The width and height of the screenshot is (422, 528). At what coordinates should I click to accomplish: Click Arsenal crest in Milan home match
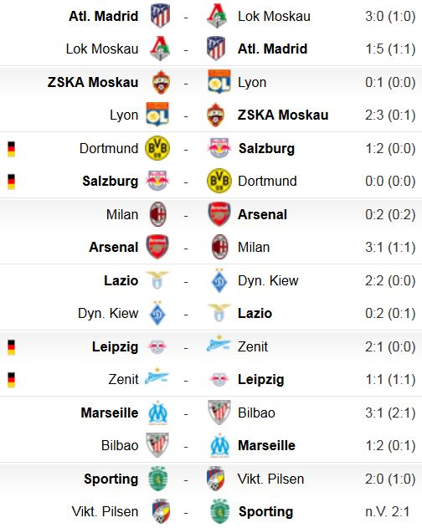(x=219, y=214)
